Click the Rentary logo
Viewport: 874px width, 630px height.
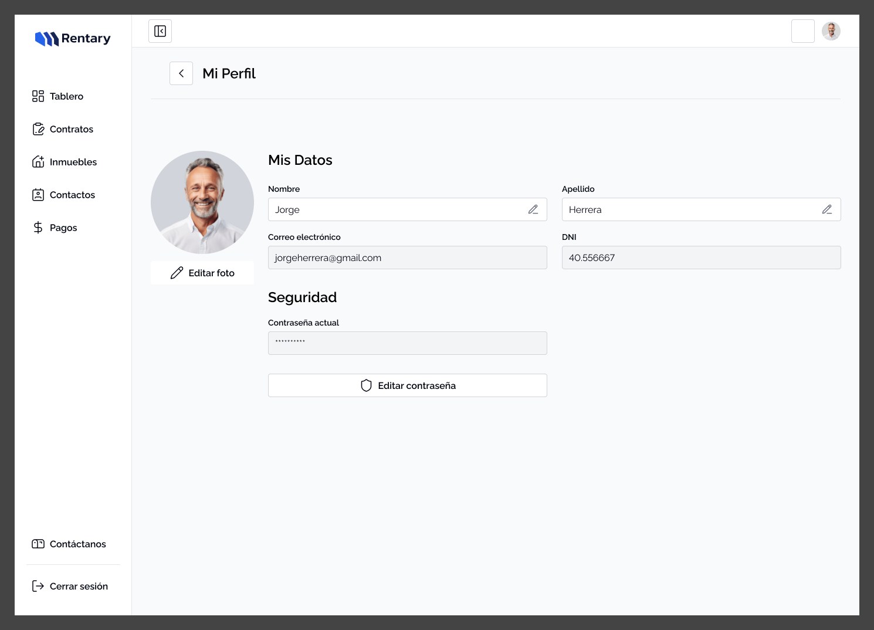73,39
